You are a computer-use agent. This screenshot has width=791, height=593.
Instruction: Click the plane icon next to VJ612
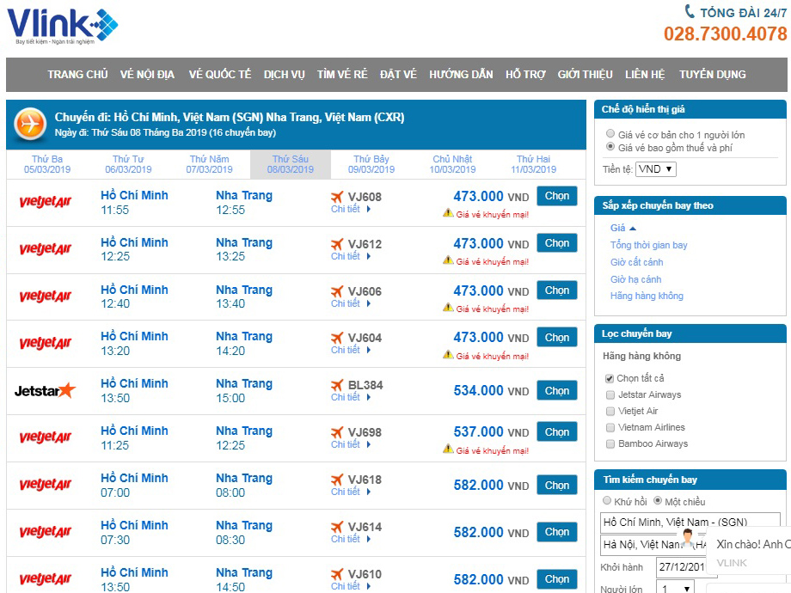tap(337, 244)
